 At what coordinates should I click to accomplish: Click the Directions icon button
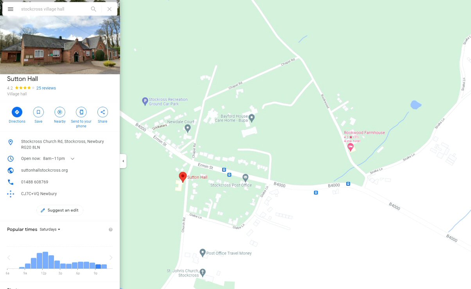coord(17,112)
